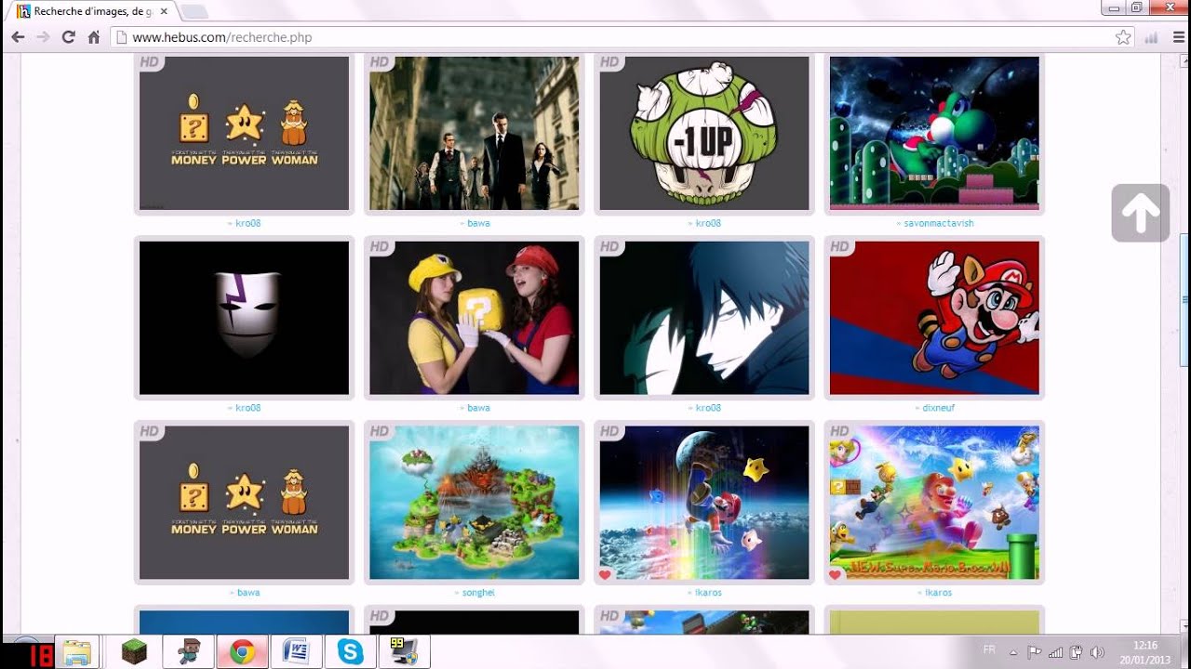Click the page's vertical scrollbar thumb
Image resolution: width=1191 pixels, height=669 pixels.
coord(1184,300)
